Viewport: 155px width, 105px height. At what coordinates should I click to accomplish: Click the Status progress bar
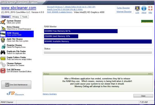coord(98,52)
